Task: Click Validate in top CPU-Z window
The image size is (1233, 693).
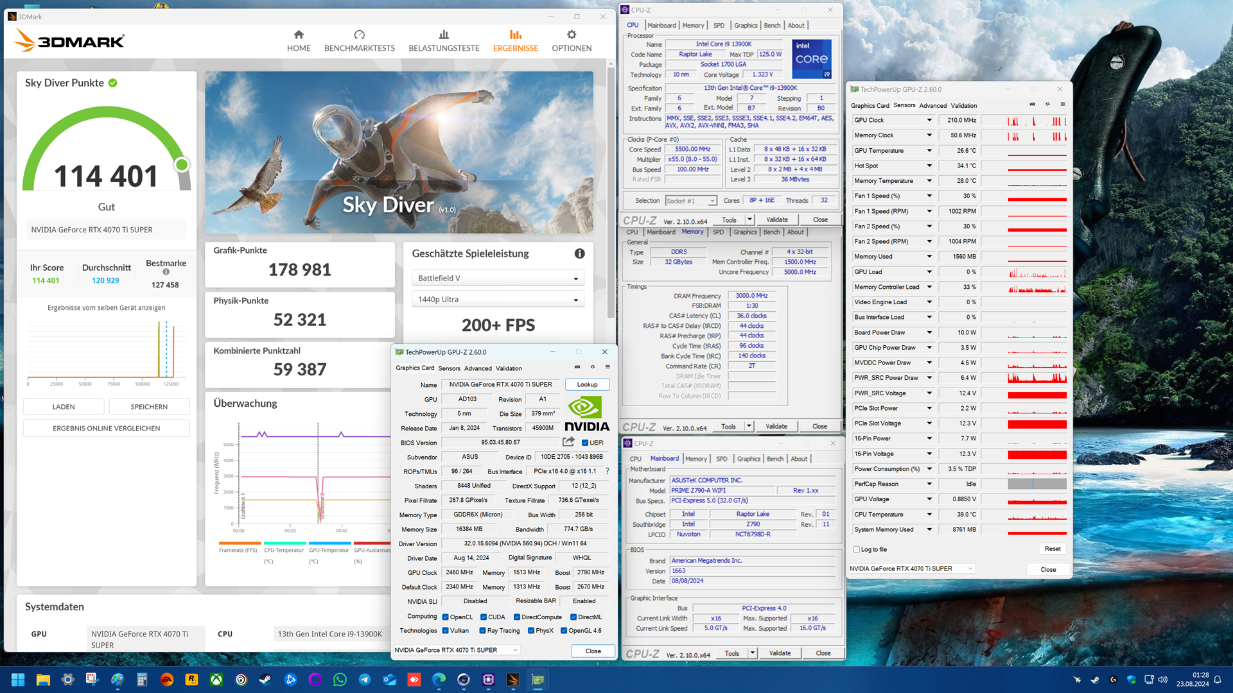Action: click(x=777, y=219)
